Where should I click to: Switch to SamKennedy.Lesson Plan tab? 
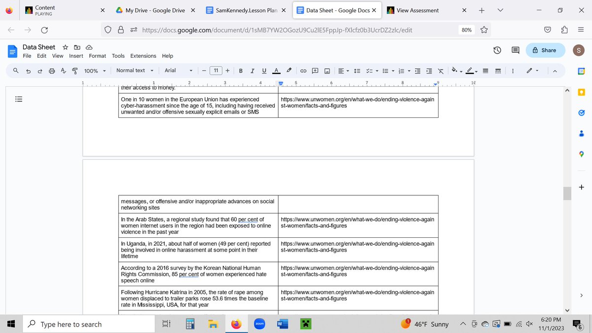[x=246, y=10]
